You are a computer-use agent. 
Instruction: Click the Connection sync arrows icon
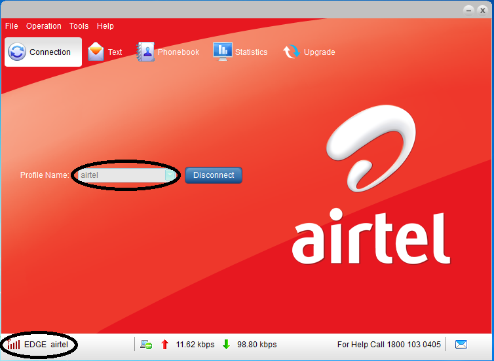[16, 52]
